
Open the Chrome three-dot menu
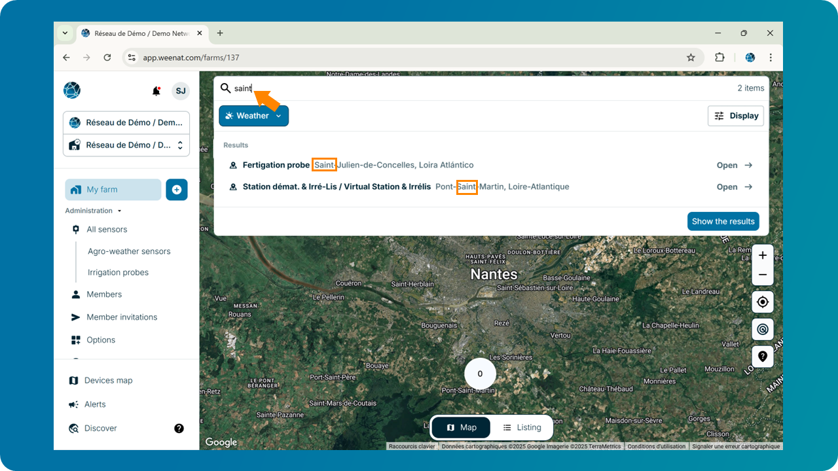(x=771, y=58)
